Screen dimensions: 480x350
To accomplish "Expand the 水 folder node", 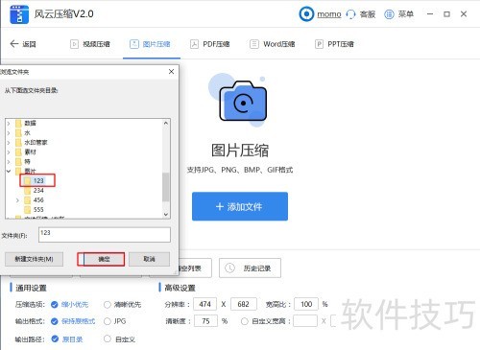I will coord(9,132).
